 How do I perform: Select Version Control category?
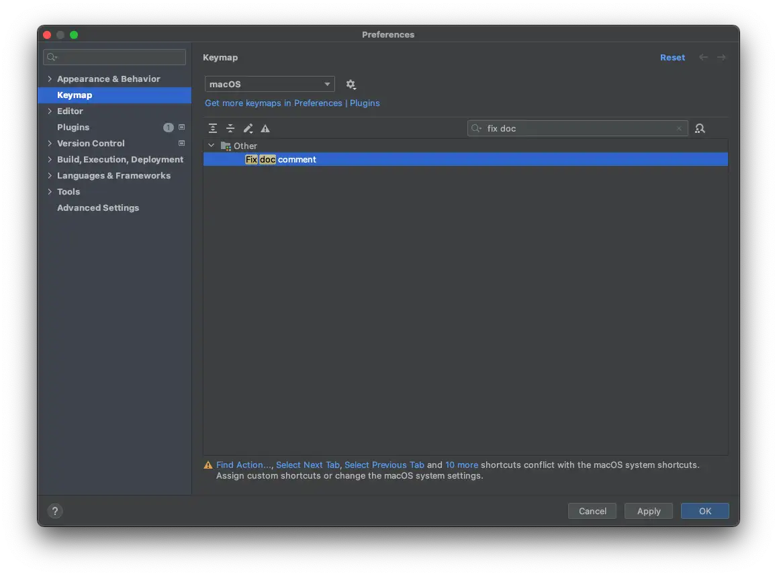[91, 143]
